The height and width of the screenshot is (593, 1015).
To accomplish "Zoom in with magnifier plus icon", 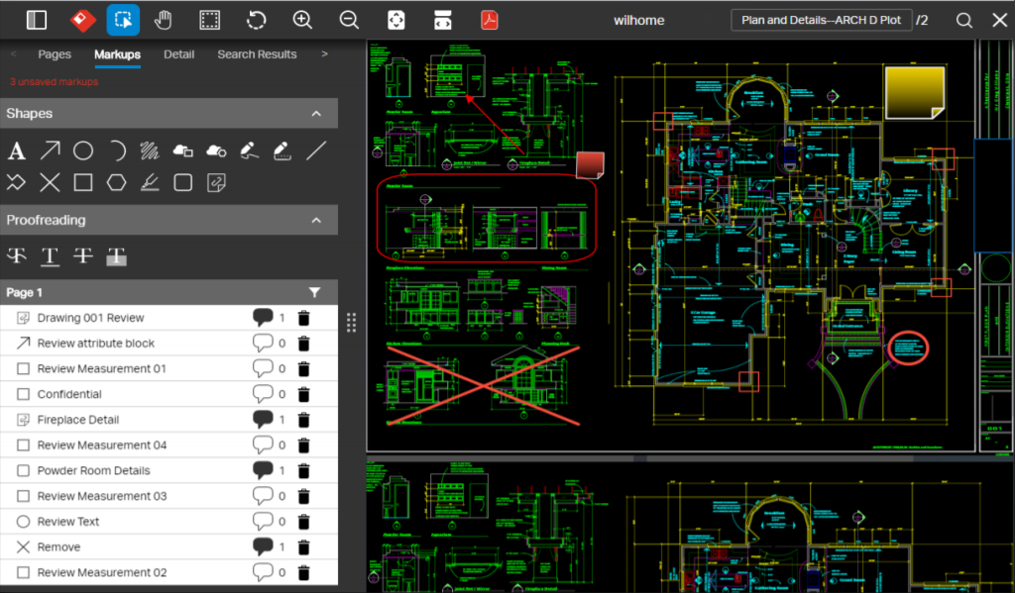I will pyautogui.click(x=302, y=20).
